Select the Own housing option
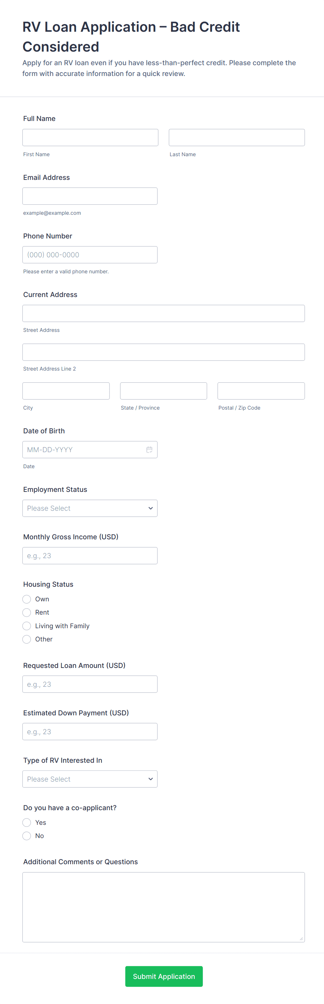 (x=26, y=599)
